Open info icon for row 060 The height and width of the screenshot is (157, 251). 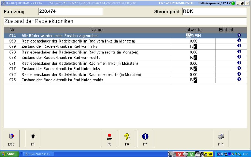pos(239,41)
